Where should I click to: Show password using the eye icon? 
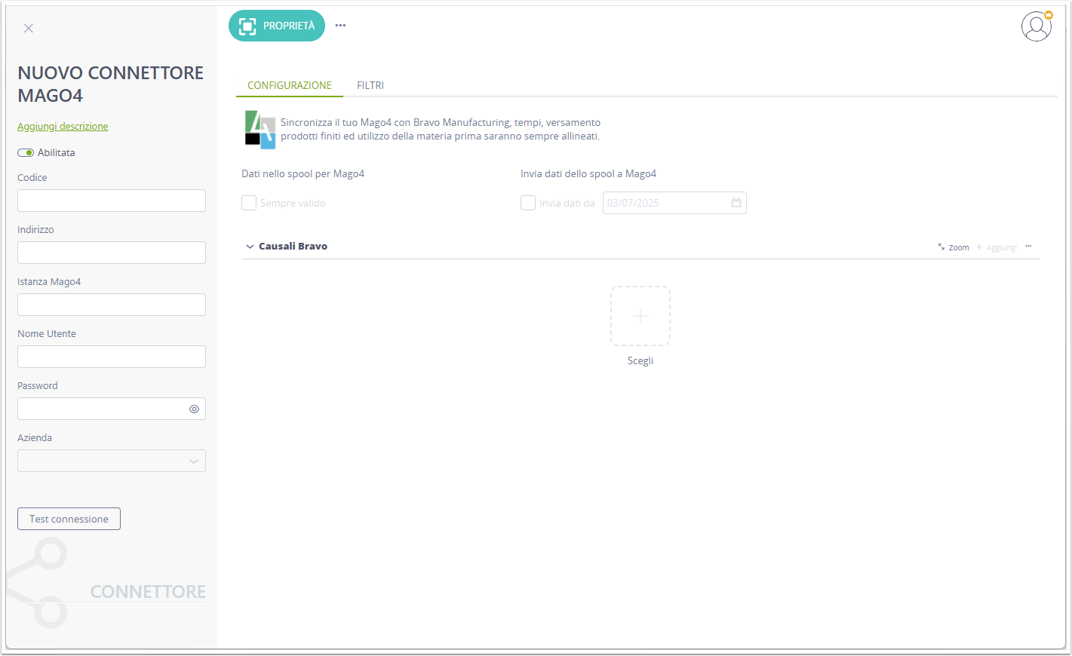tap(194, 409)
